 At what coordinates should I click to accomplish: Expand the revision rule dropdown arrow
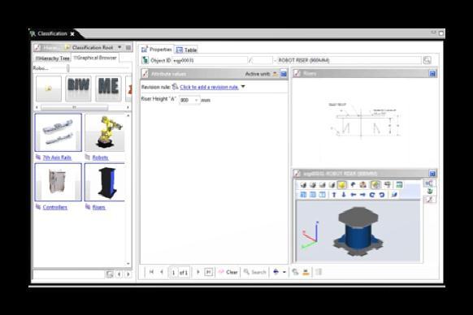coord(243,87)
